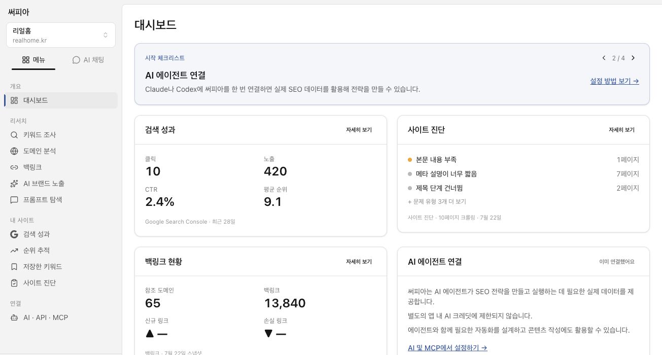Click AI 및 MCP에서 설정하기 link
The width and height of the screenshot is (662, 355).
pos(447,348)
